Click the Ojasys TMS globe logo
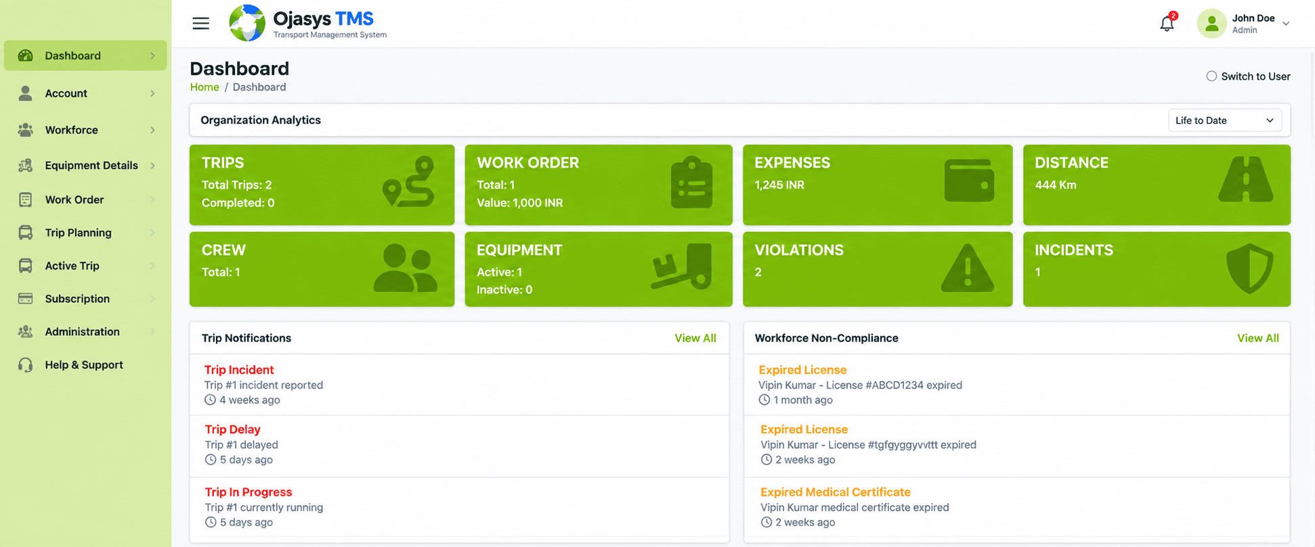Screen dimensions: 1315x547 (x=247, y=23)
